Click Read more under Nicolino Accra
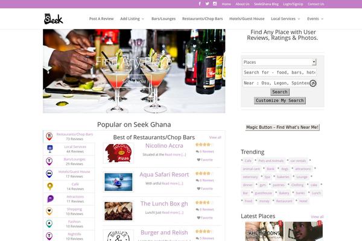This screenshot has width=362, height=241. click(x=175, y=154)
